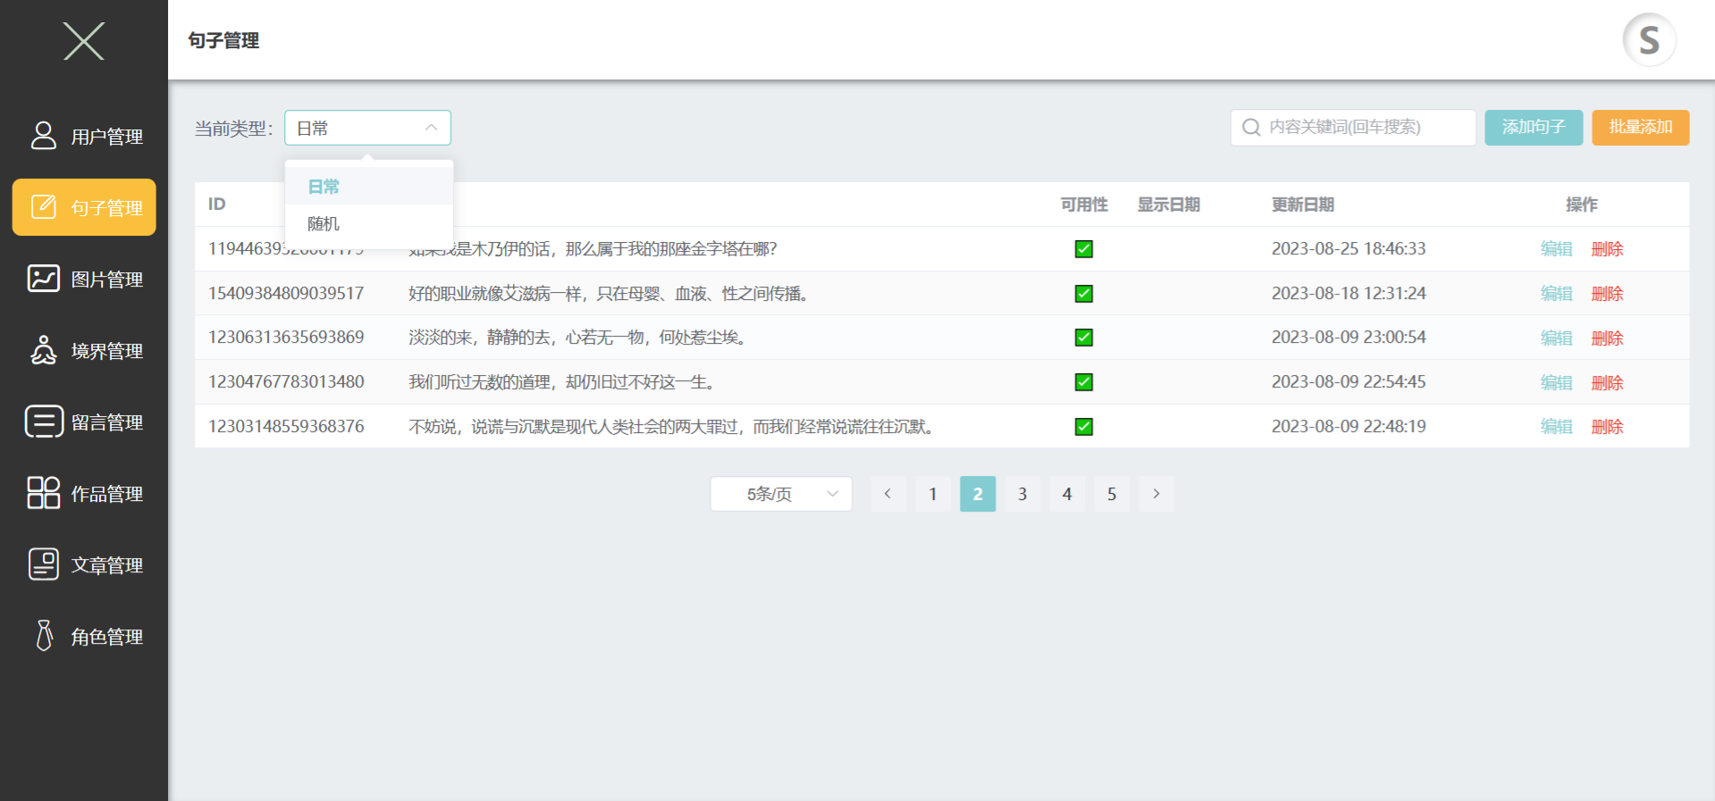This screenshot has width=1715, height=801.
Task: Open 用户管理 via its person icon
Action: click(x=44, y=136)
